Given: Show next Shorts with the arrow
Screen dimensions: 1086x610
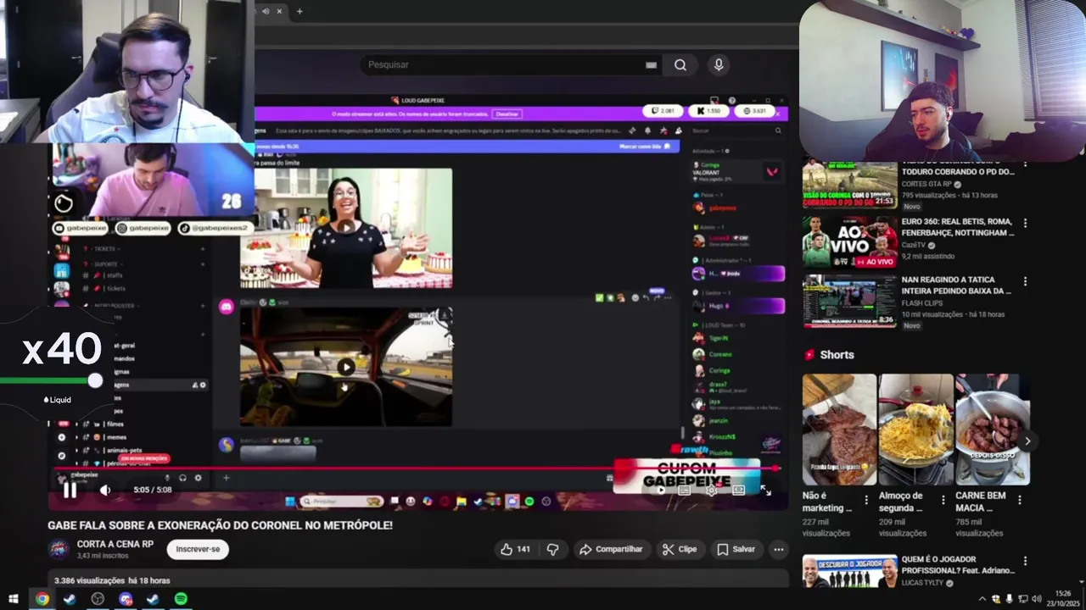Looking at the screenshot, I should 1027,441.
